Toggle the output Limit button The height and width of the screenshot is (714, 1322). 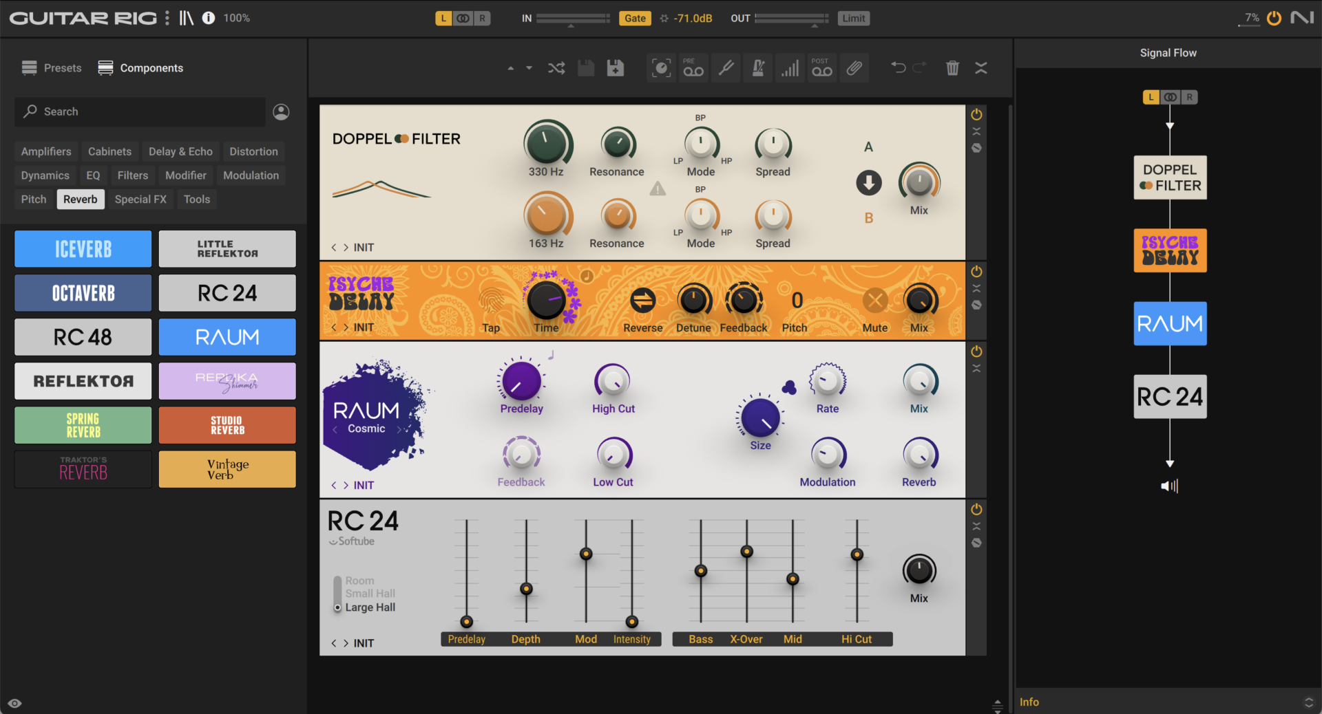point(853,19)
